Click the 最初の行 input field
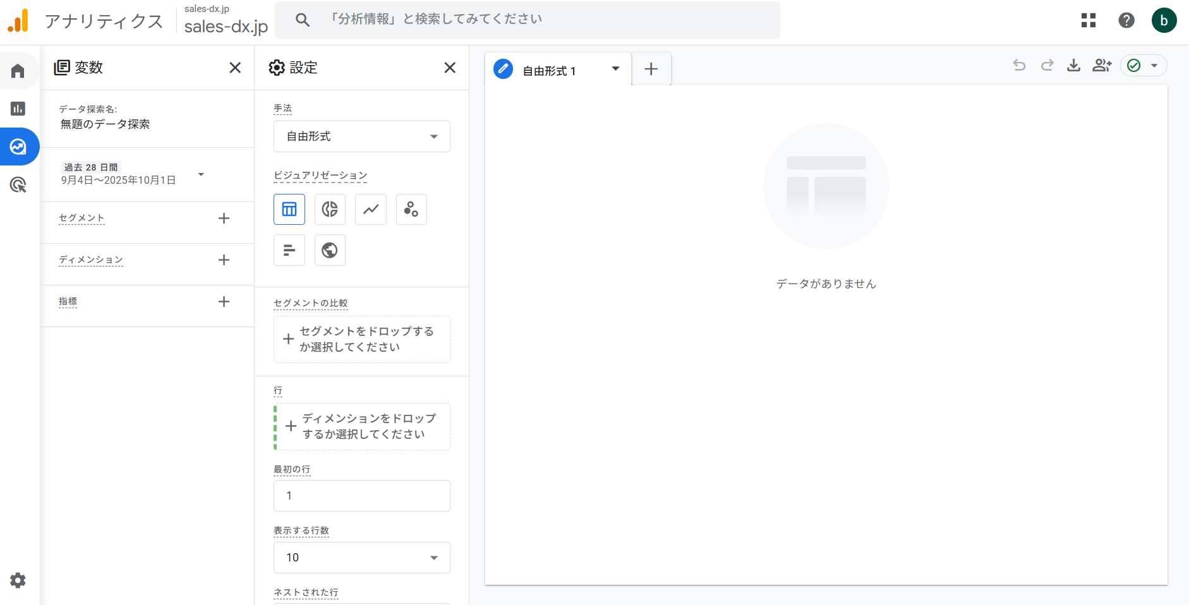The width and height of the screenshot is (1189, 605). point(361,496)
